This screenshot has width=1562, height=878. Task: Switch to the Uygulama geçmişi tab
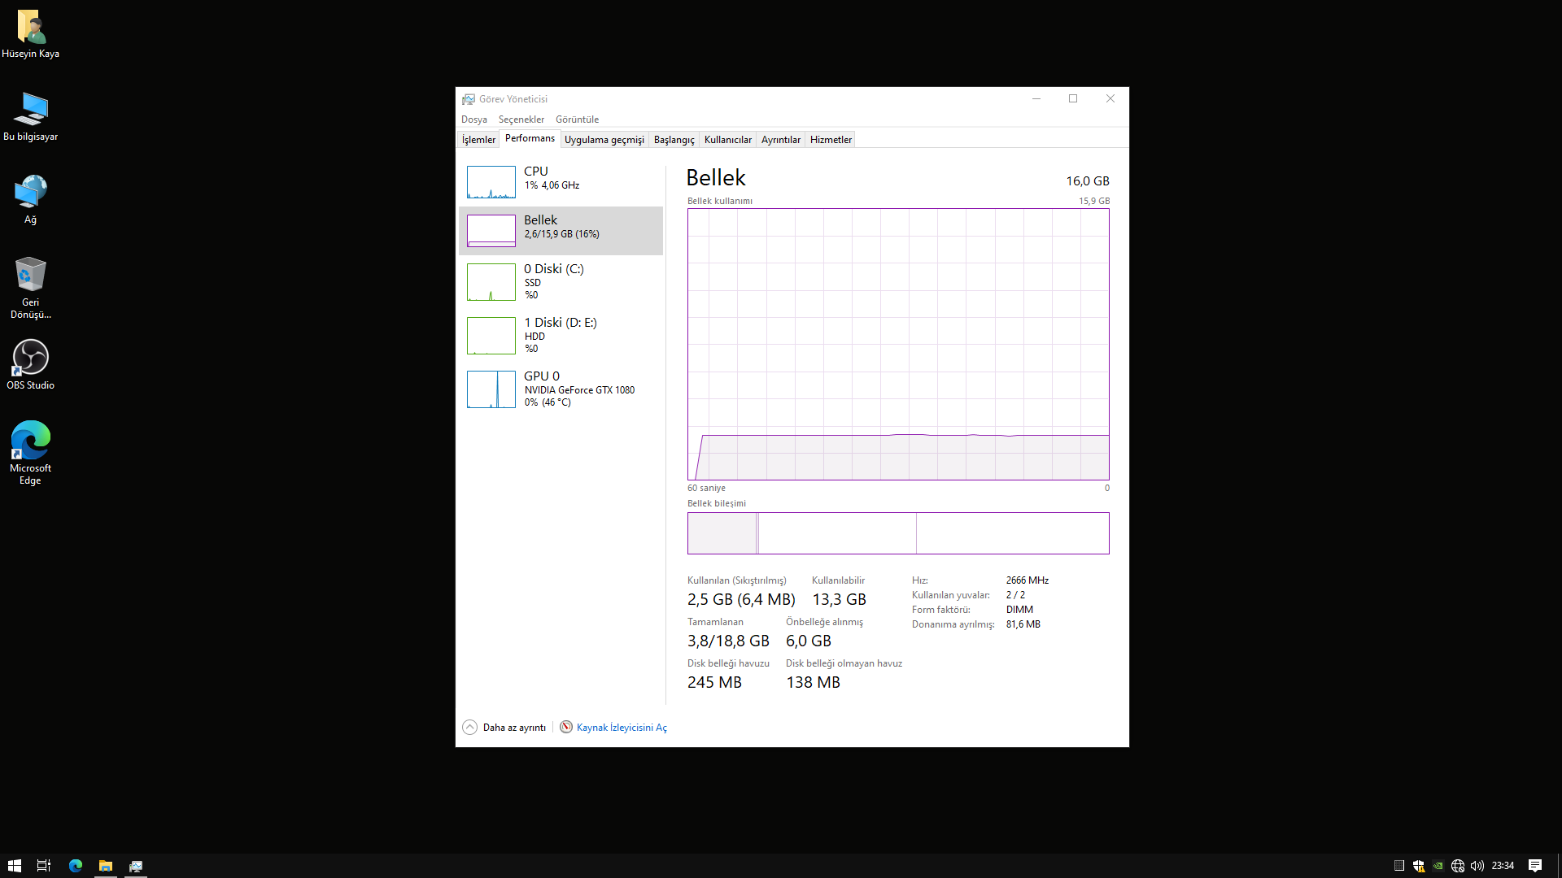[x=604, y=140]
